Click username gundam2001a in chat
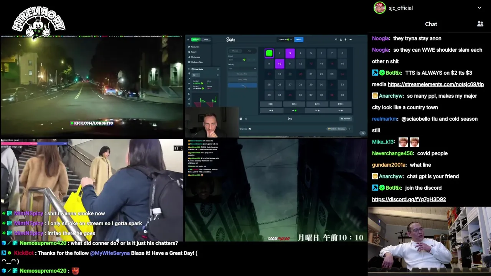This screenshot has height=276, width=491. (x=389, y=165)
